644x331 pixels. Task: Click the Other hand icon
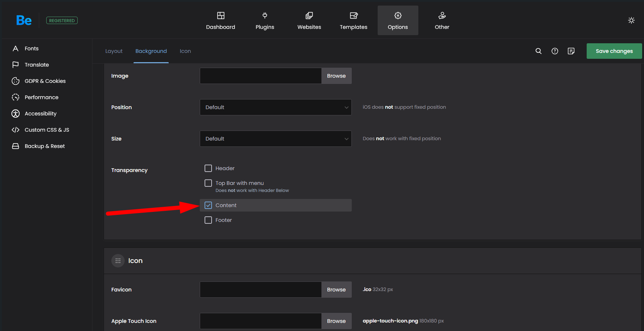tap(442, 16)
